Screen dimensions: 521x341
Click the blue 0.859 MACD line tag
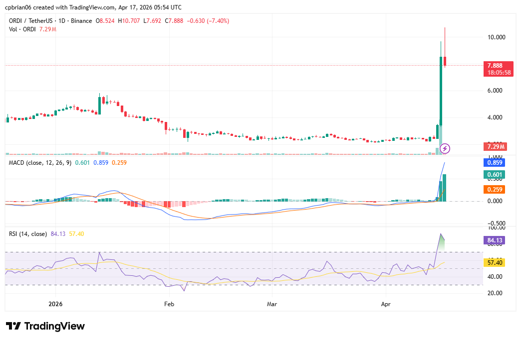[494, 162]
